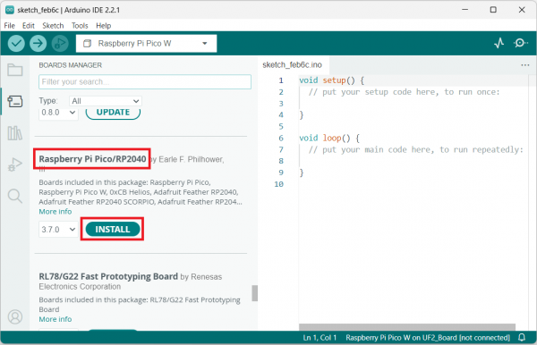Open the board selector Raspberry Pi Pico W

pyautogui.click(x=146, y=44)
